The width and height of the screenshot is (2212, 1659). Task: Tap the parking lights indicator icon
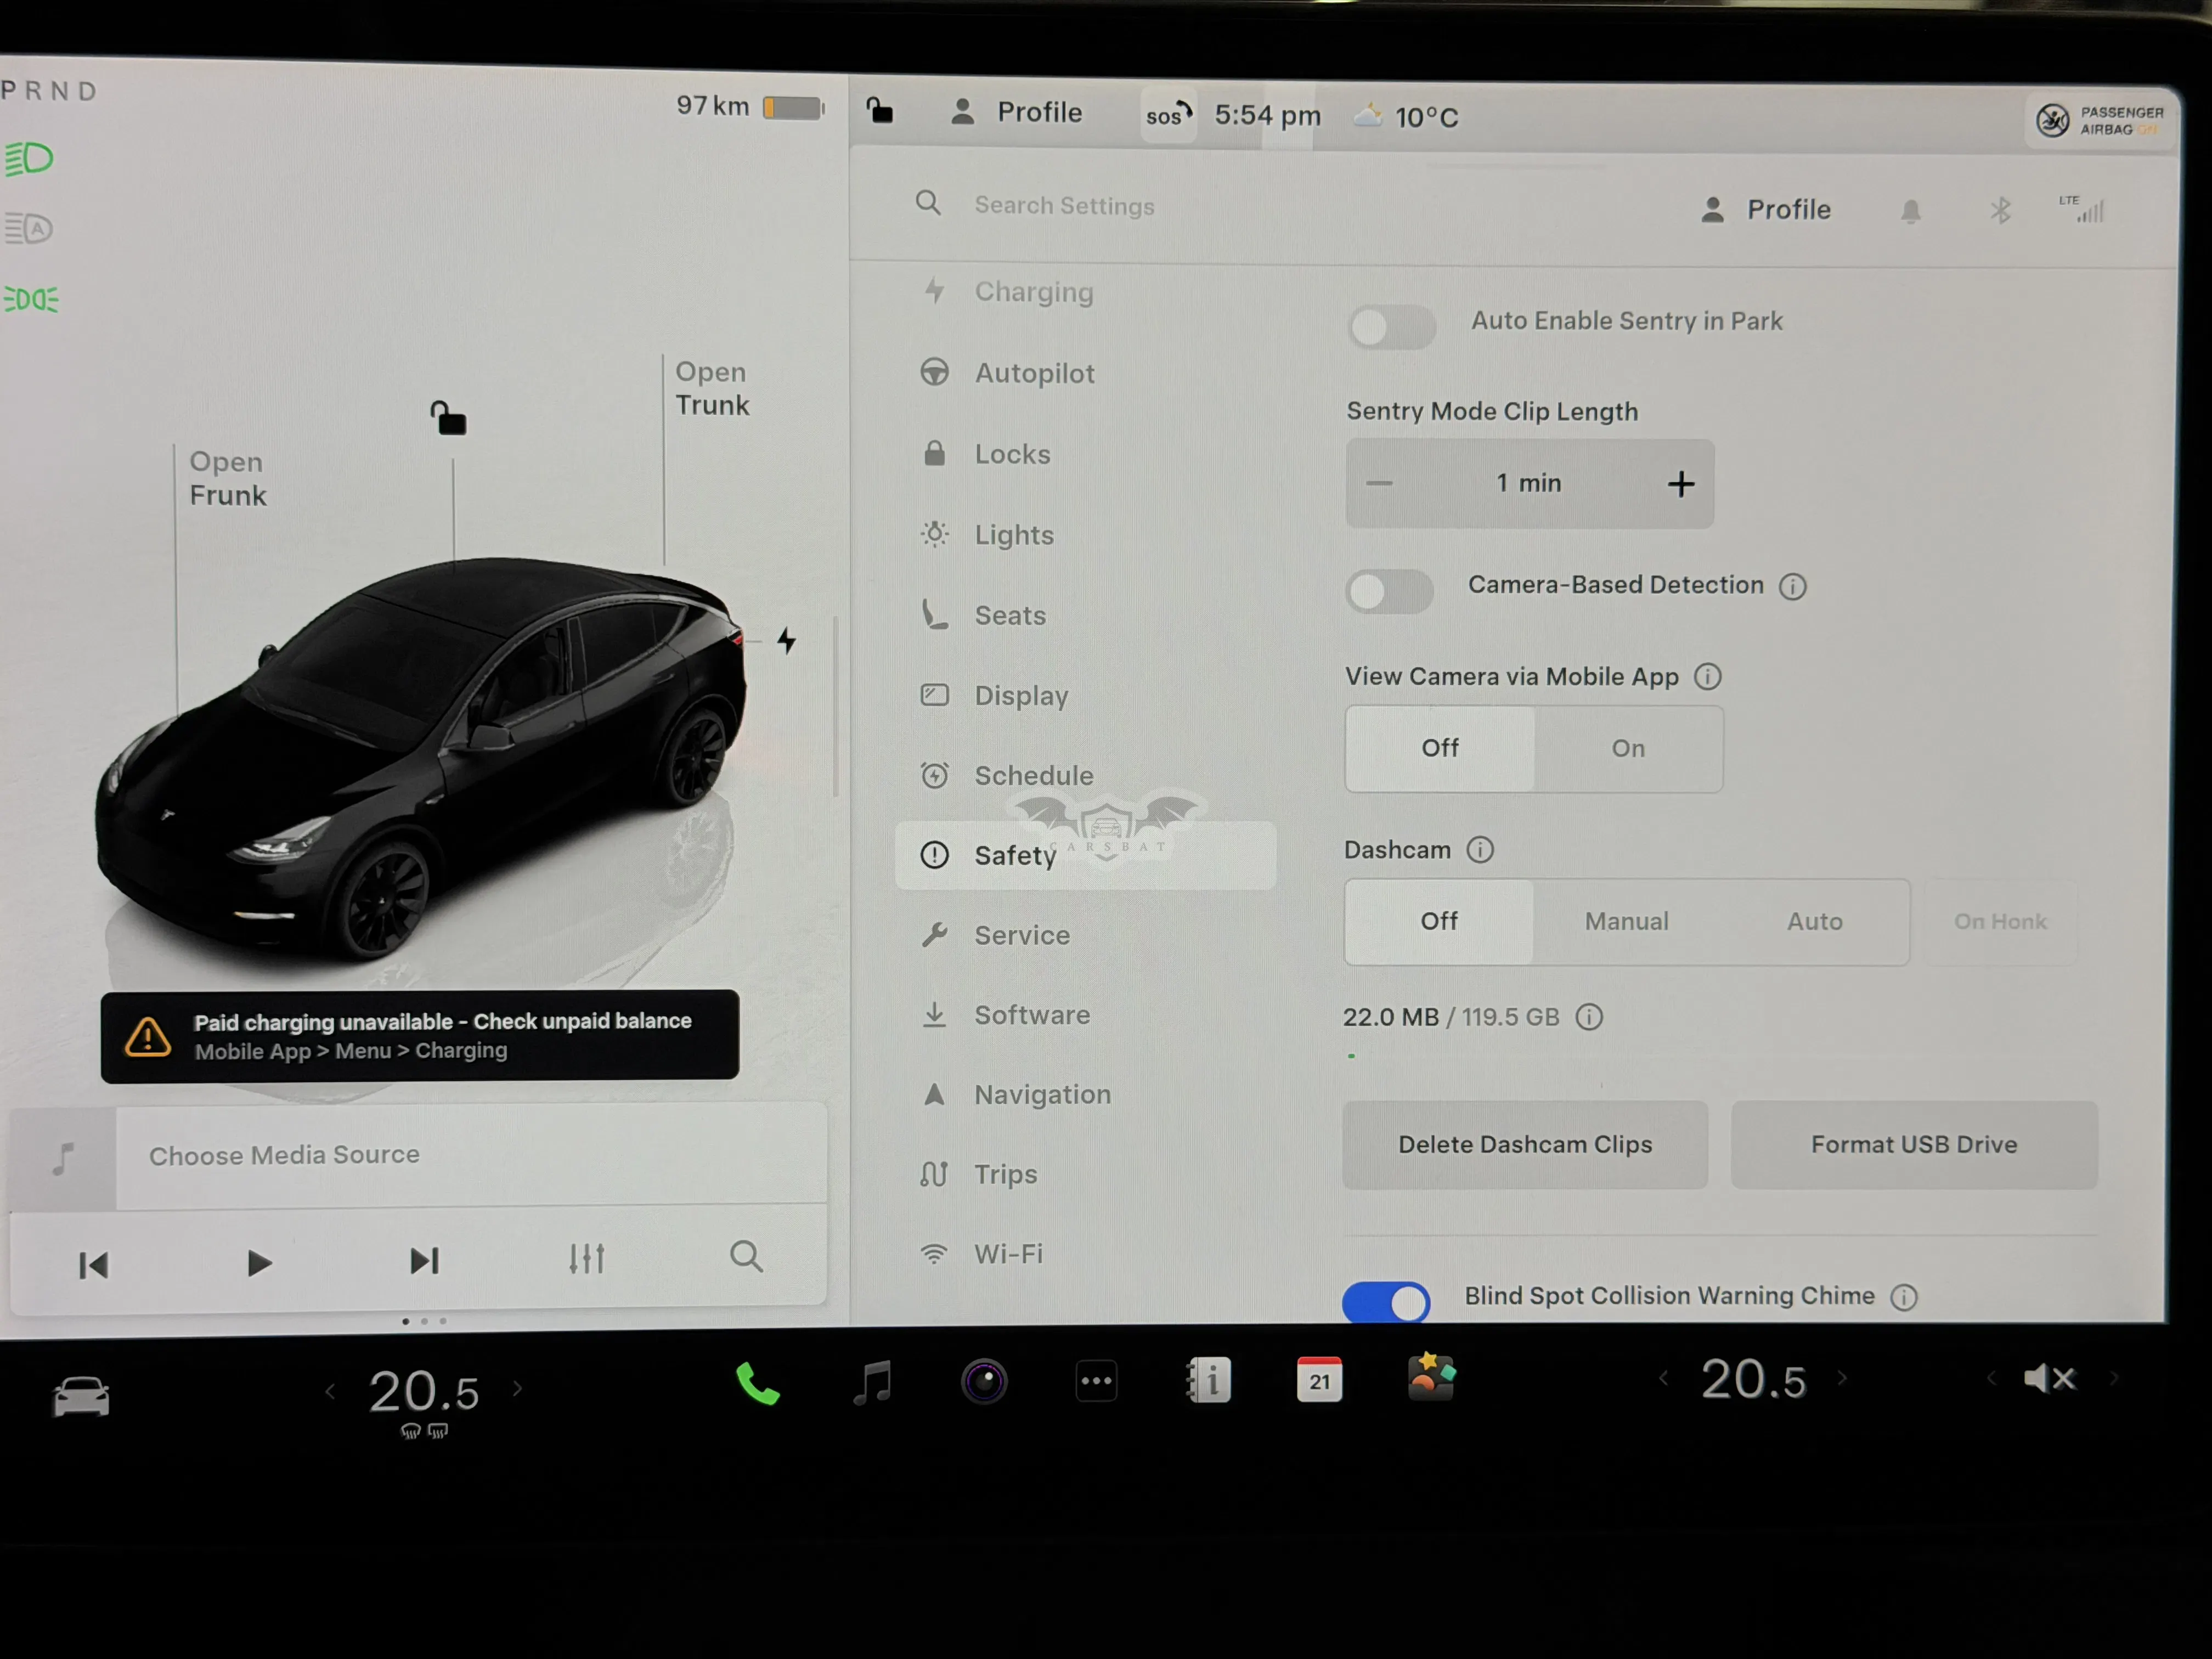pos(31,299)
